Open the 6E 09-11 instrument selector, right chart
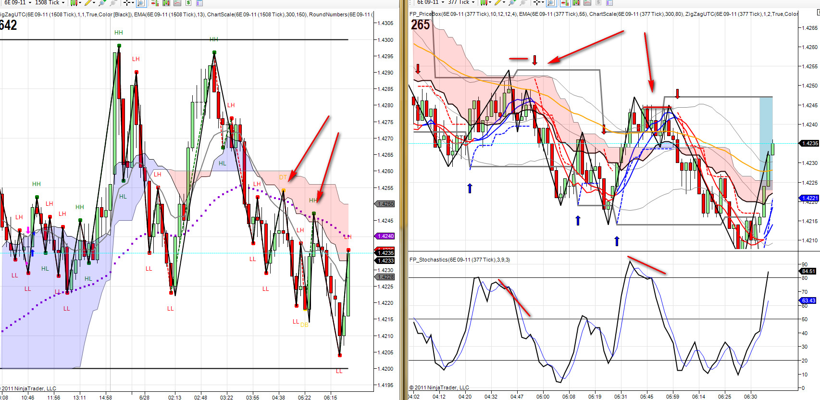820x400 pixels. 430,2
